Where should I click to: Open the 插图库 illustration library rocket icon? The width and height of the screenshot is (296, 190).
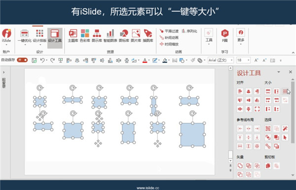tap(148, 35)
